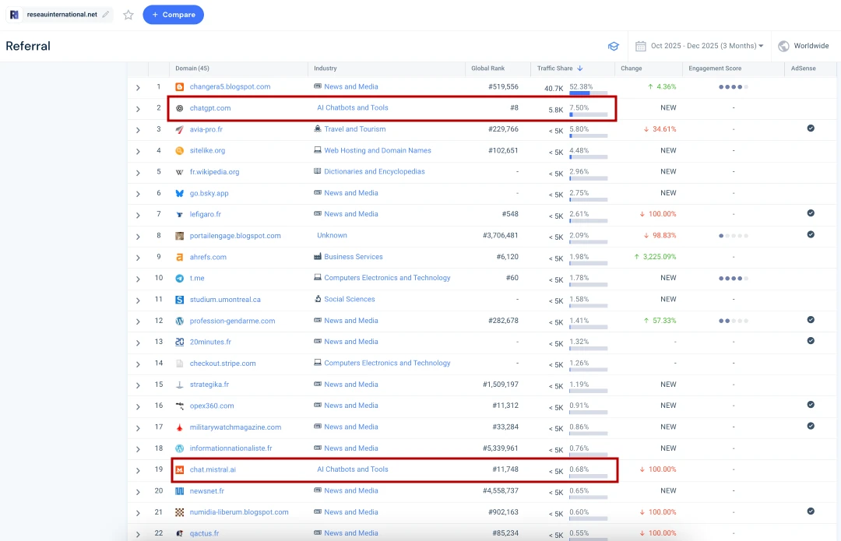This screenshot has width=841, height=541.
Task: Click the chatgpt.com favicon icon
Action: coord(180,108)
